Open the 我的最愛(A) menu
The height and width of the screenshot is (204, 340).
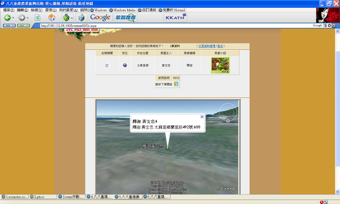pos(69,10)
